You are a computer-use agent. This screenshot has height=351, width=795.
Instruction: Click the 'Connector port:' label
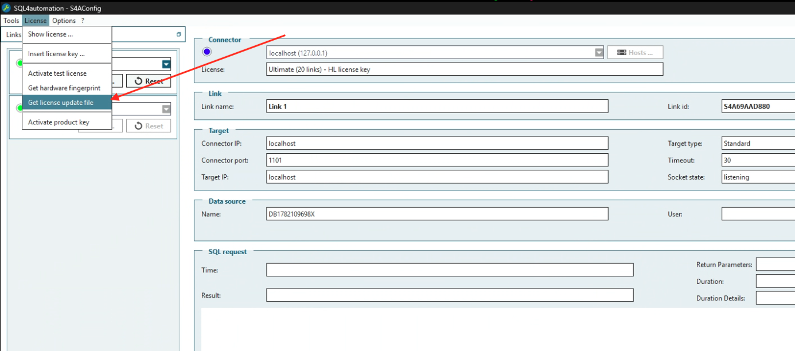pyautogui.click(x=225, y=161)
